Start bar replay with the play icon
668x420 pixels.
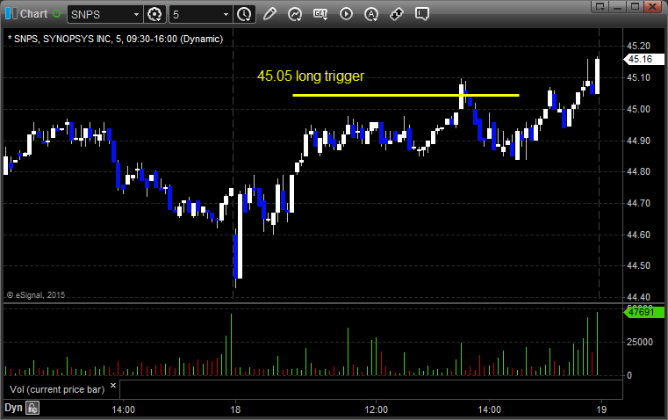click(x=346, y=14)
